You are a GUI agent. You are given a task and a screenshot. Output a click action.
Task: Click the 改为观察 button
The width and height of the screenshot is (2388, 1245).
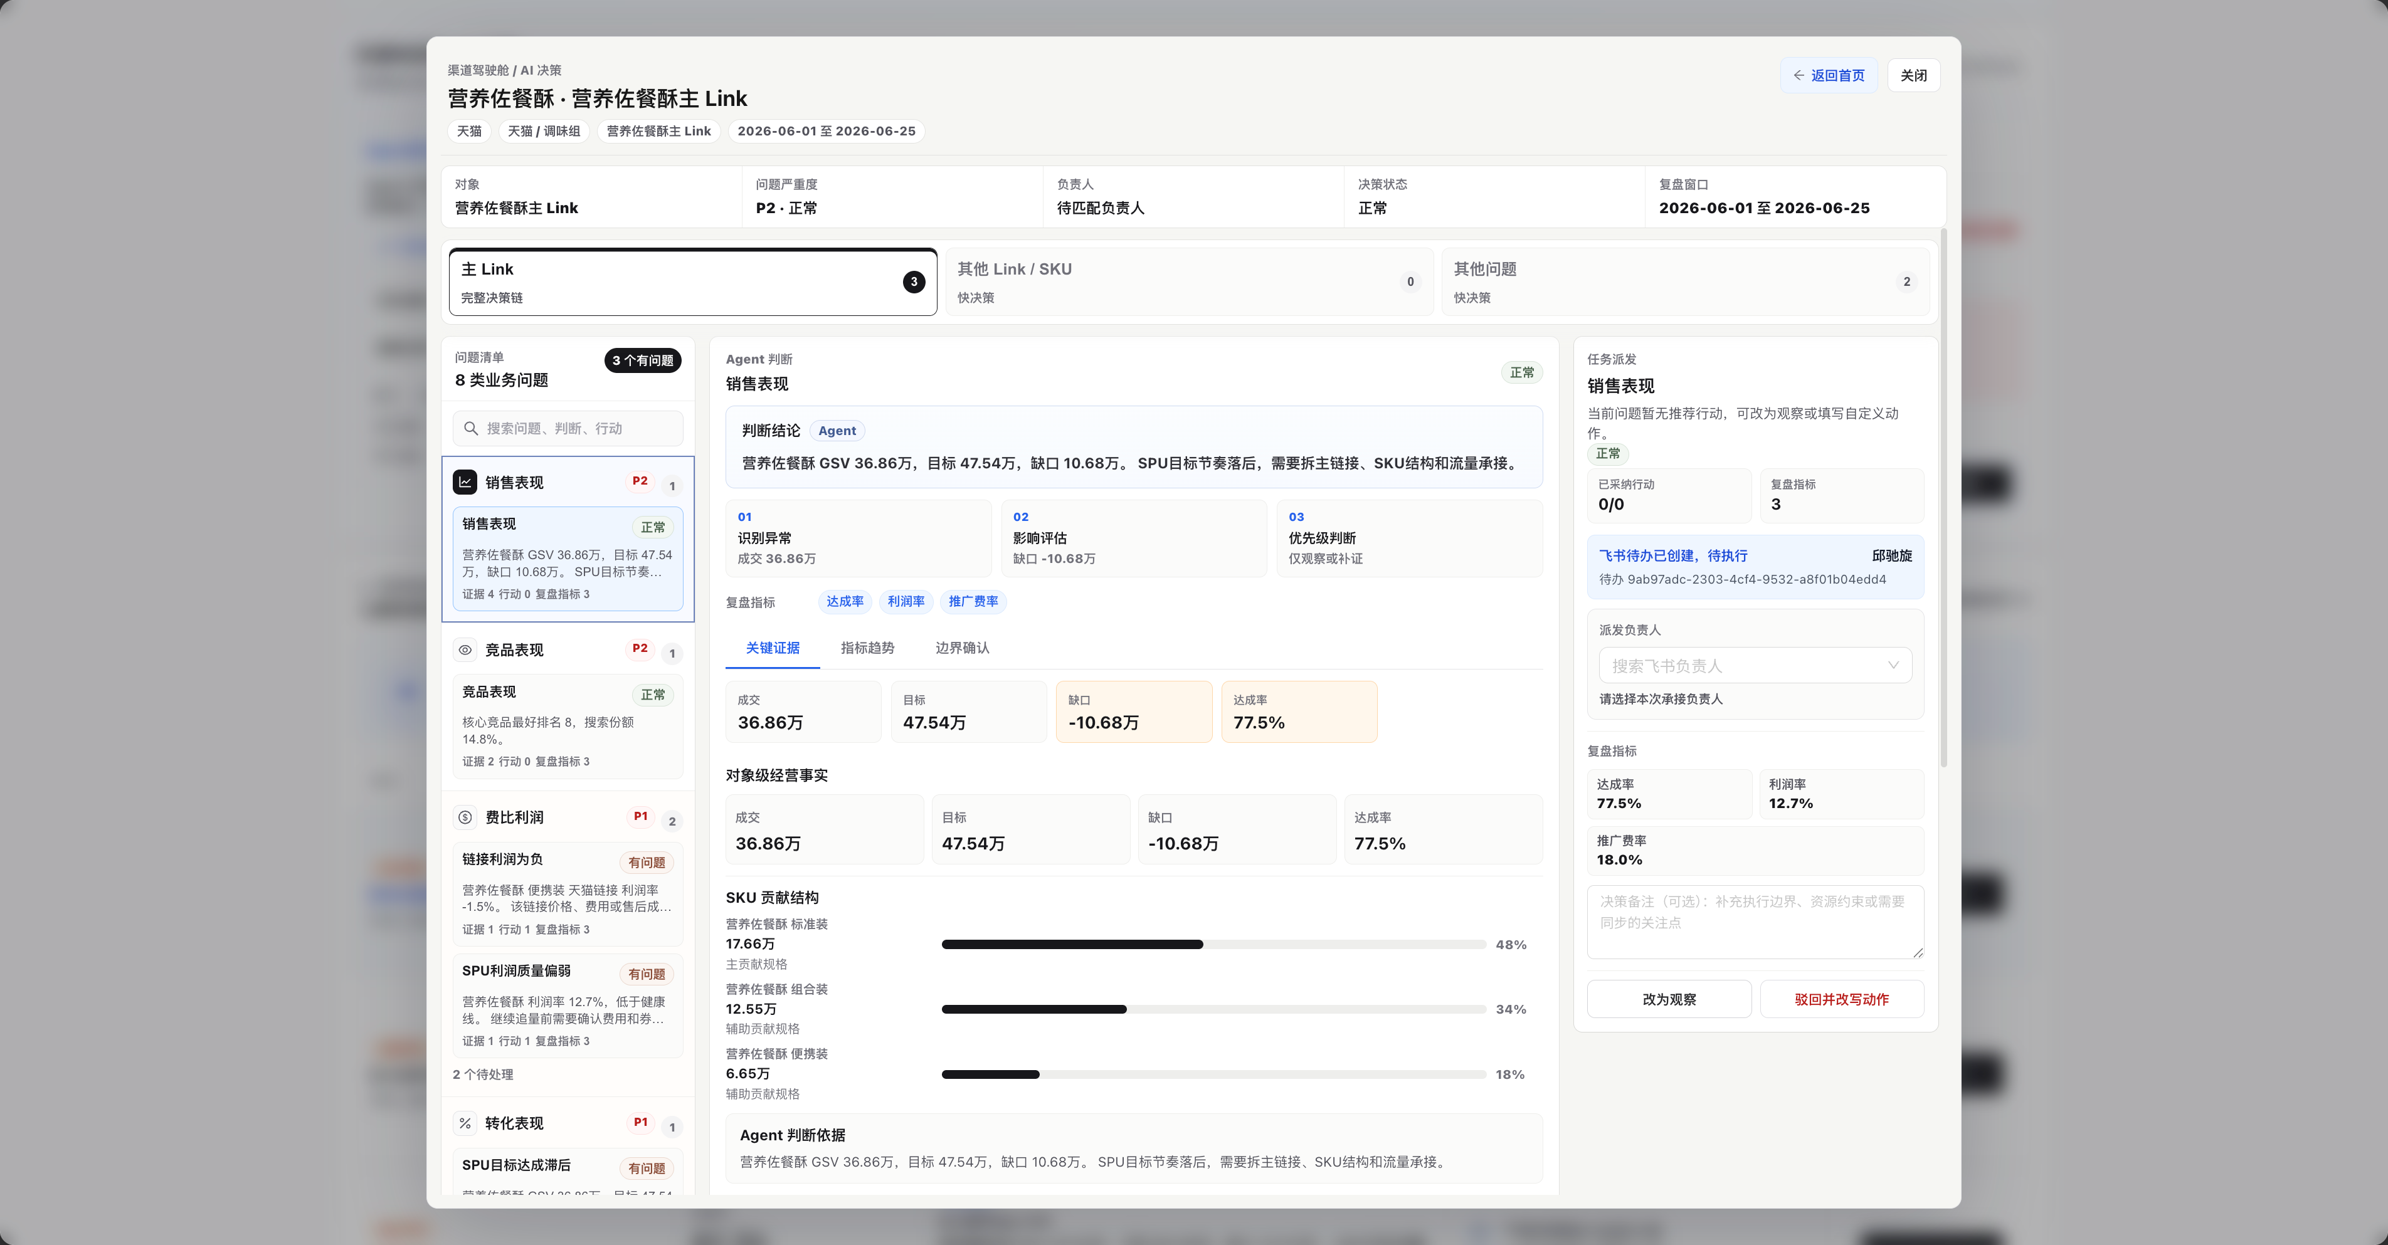coord(1669,999)
